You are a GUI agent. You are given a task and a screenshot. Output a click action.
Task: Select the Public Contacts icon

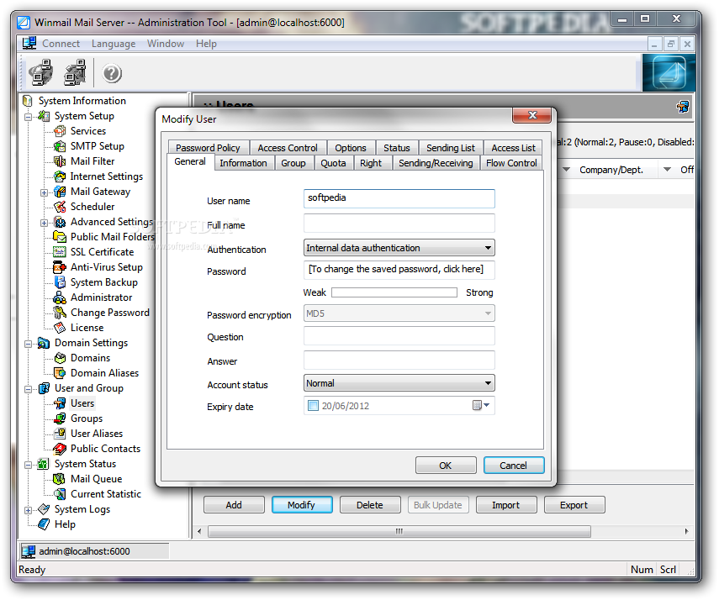[x=60, y=450]
